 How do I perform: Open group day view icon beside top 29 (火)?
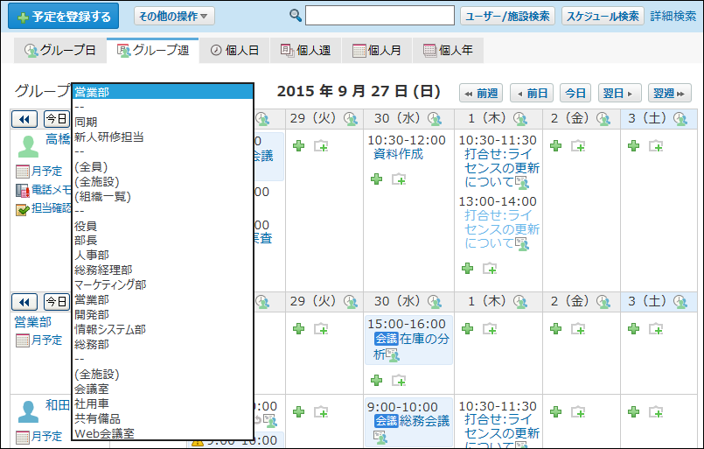pyautogui.click(x=351, y=119)
